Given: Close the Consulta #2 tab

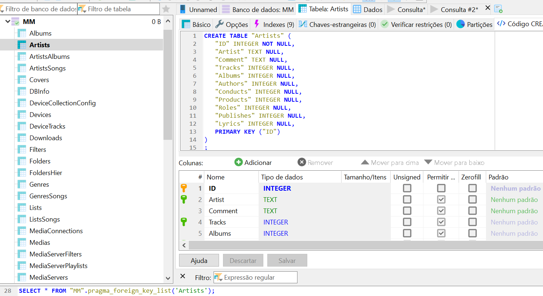Looking at the screenshot, I should [x=488, y=8].
